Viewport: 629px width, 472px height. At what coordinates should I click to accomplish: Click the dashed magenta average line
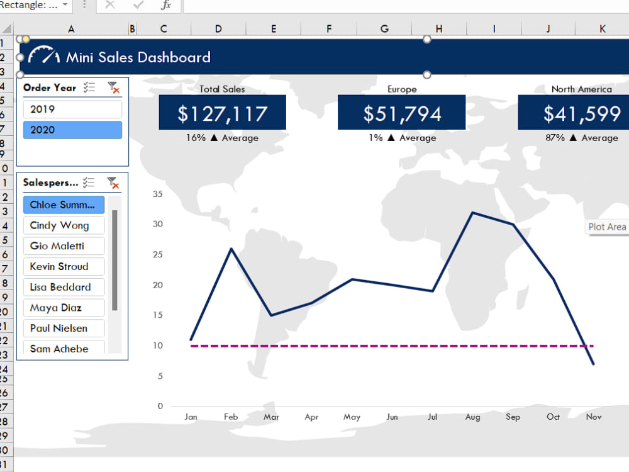[x=392, y=346]
